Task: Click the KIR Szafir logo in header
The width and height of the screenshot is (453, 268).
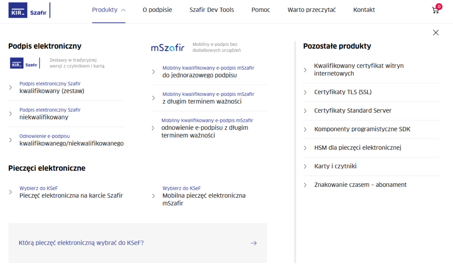Action: click(x=29, y=10)
